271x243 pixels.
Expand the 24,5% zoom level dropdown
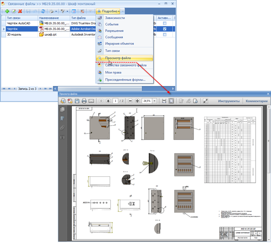(155, 101)
